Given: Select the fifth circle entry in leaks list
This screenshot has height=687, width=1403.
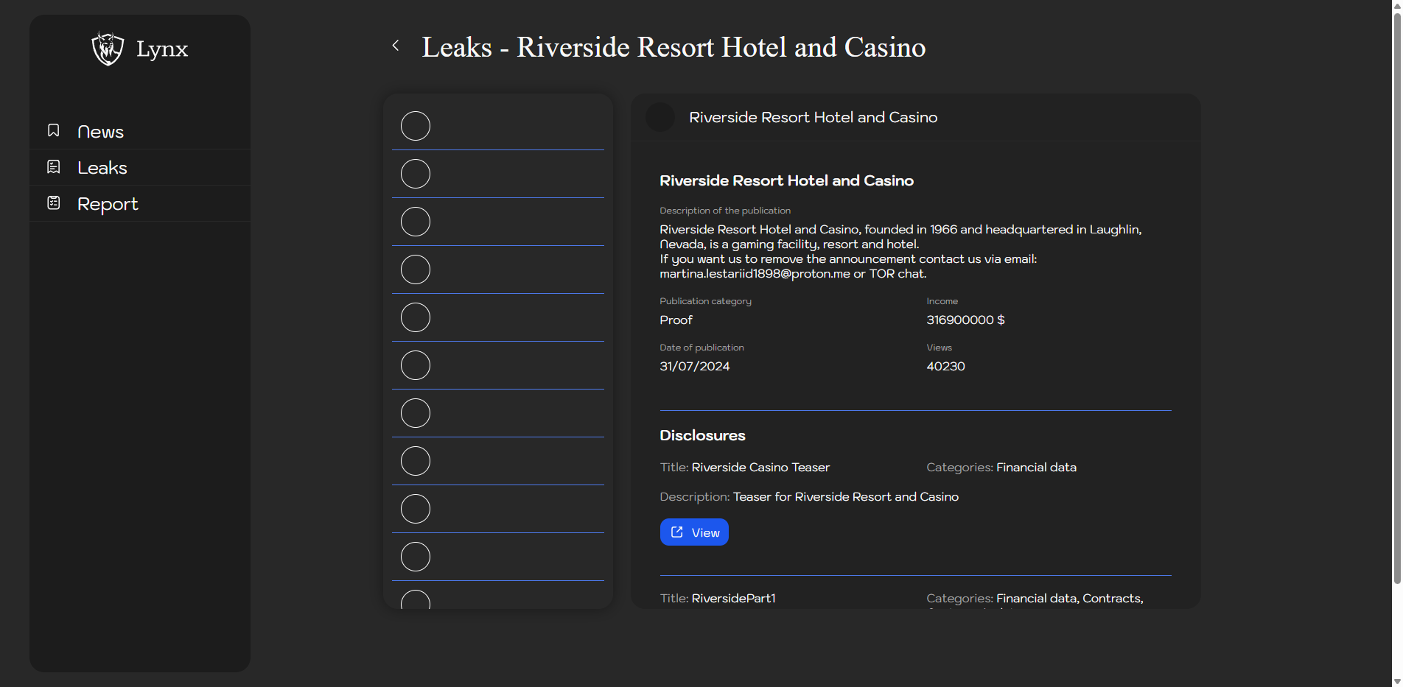Looking at the screenshot, I should (x=416, y=317).
